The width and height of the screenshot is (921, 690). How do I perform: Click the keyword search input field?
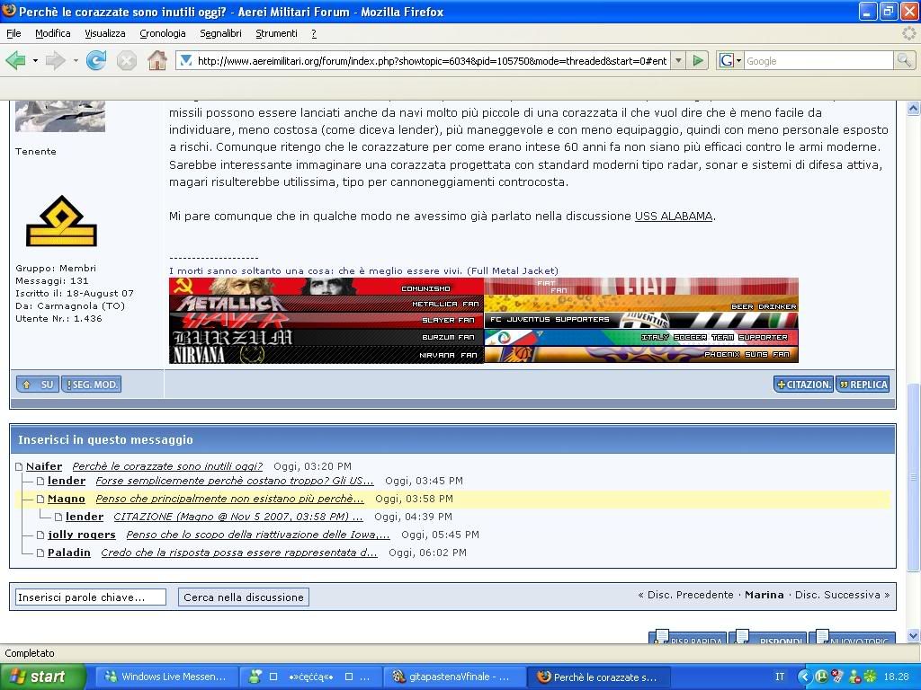[x=91, y=597]
